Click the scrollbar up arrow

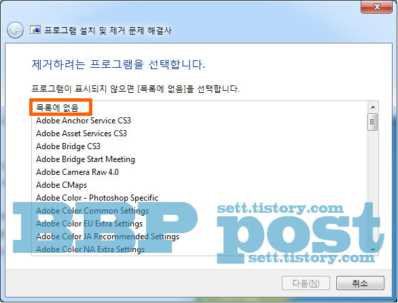click(x=373, y=107)
